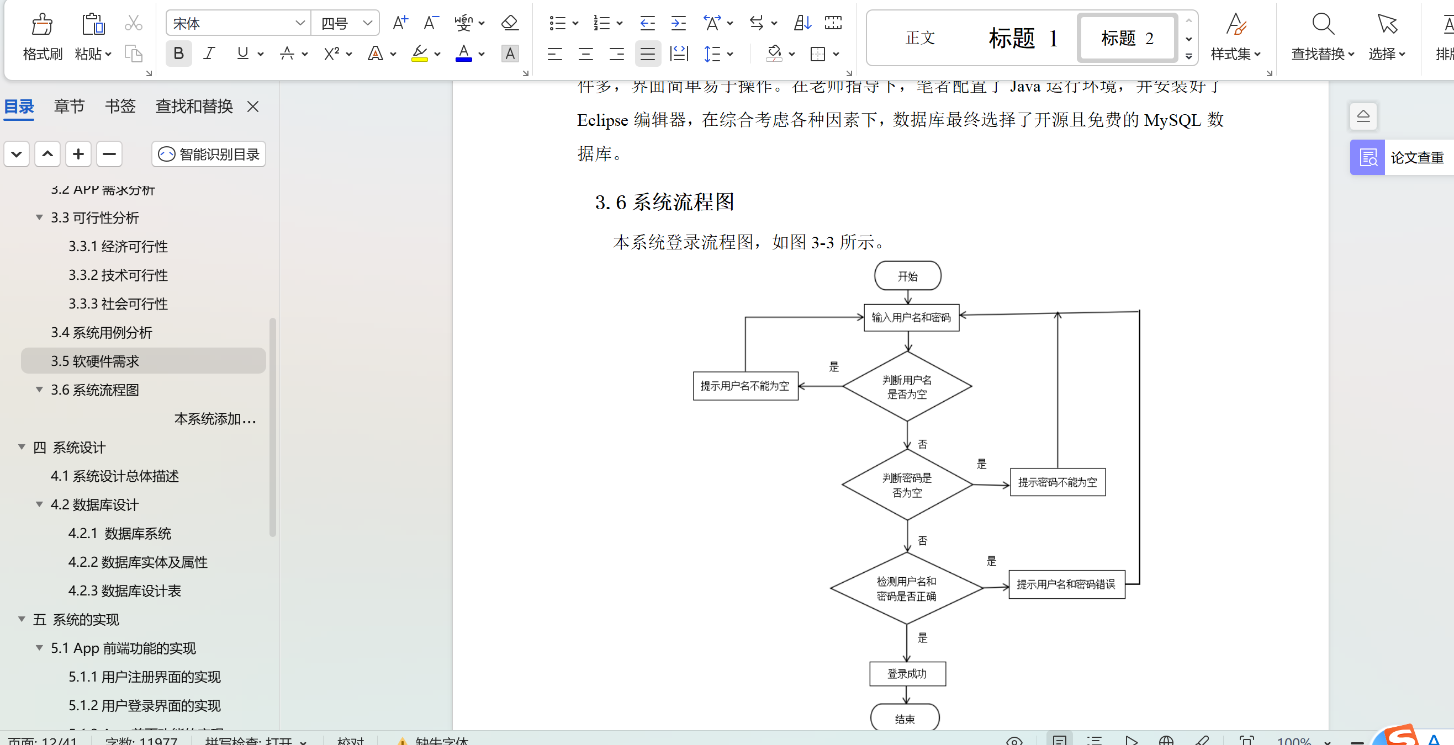Click the increase font size icon

400,23
